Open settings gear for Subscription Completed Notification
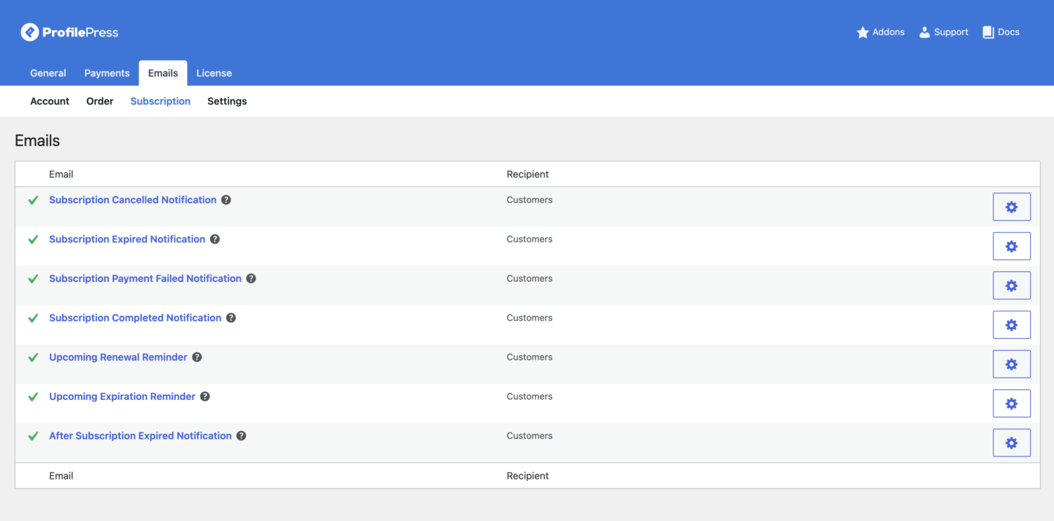Image resolution: width=1054 pixels, height=521 pixels. [1011, 325]
